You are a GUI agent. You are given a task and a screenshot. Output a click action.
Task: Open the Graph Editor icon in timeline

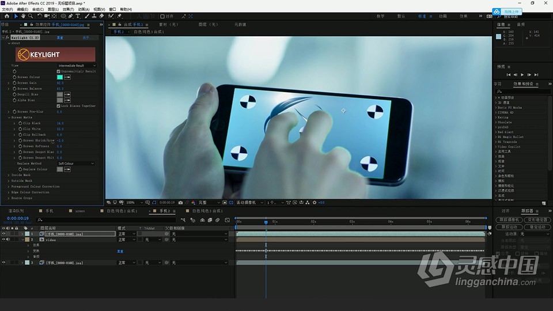pyautogui.click(x=228, y=220)
